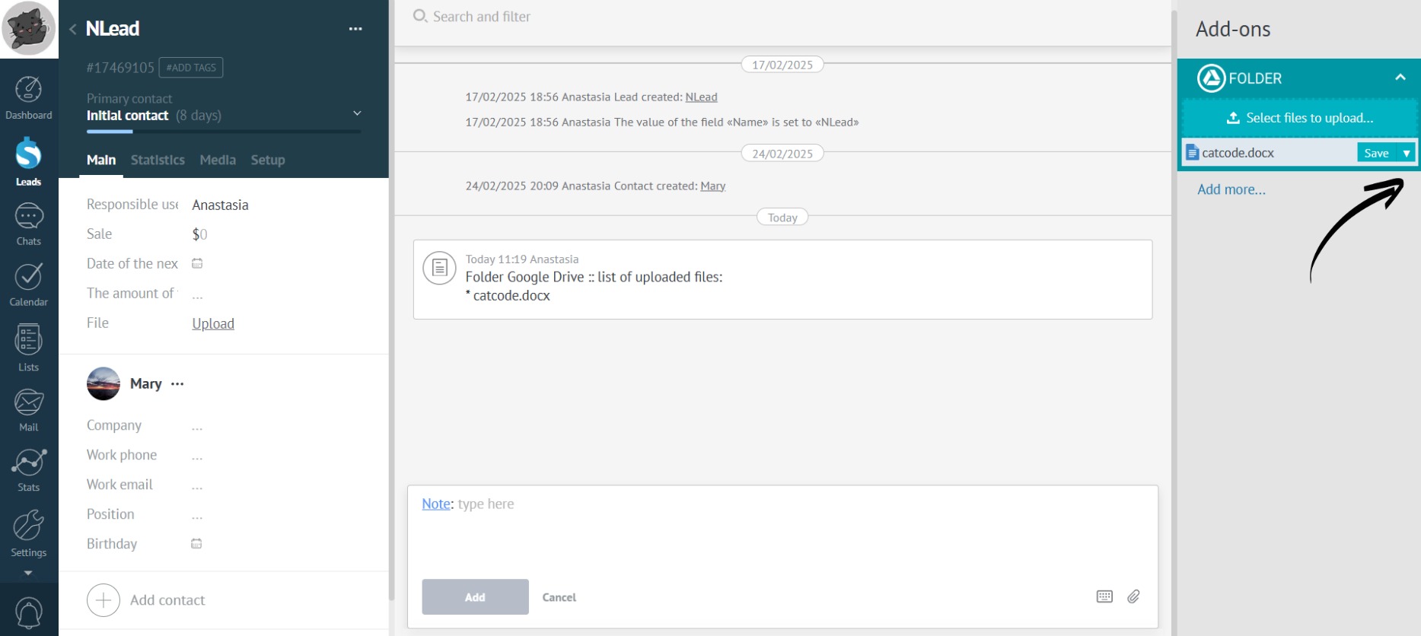This screenshot has height=636, width=1421.
Task: Expand the Initial contact stage dropdown
Action: pos(357,113)
